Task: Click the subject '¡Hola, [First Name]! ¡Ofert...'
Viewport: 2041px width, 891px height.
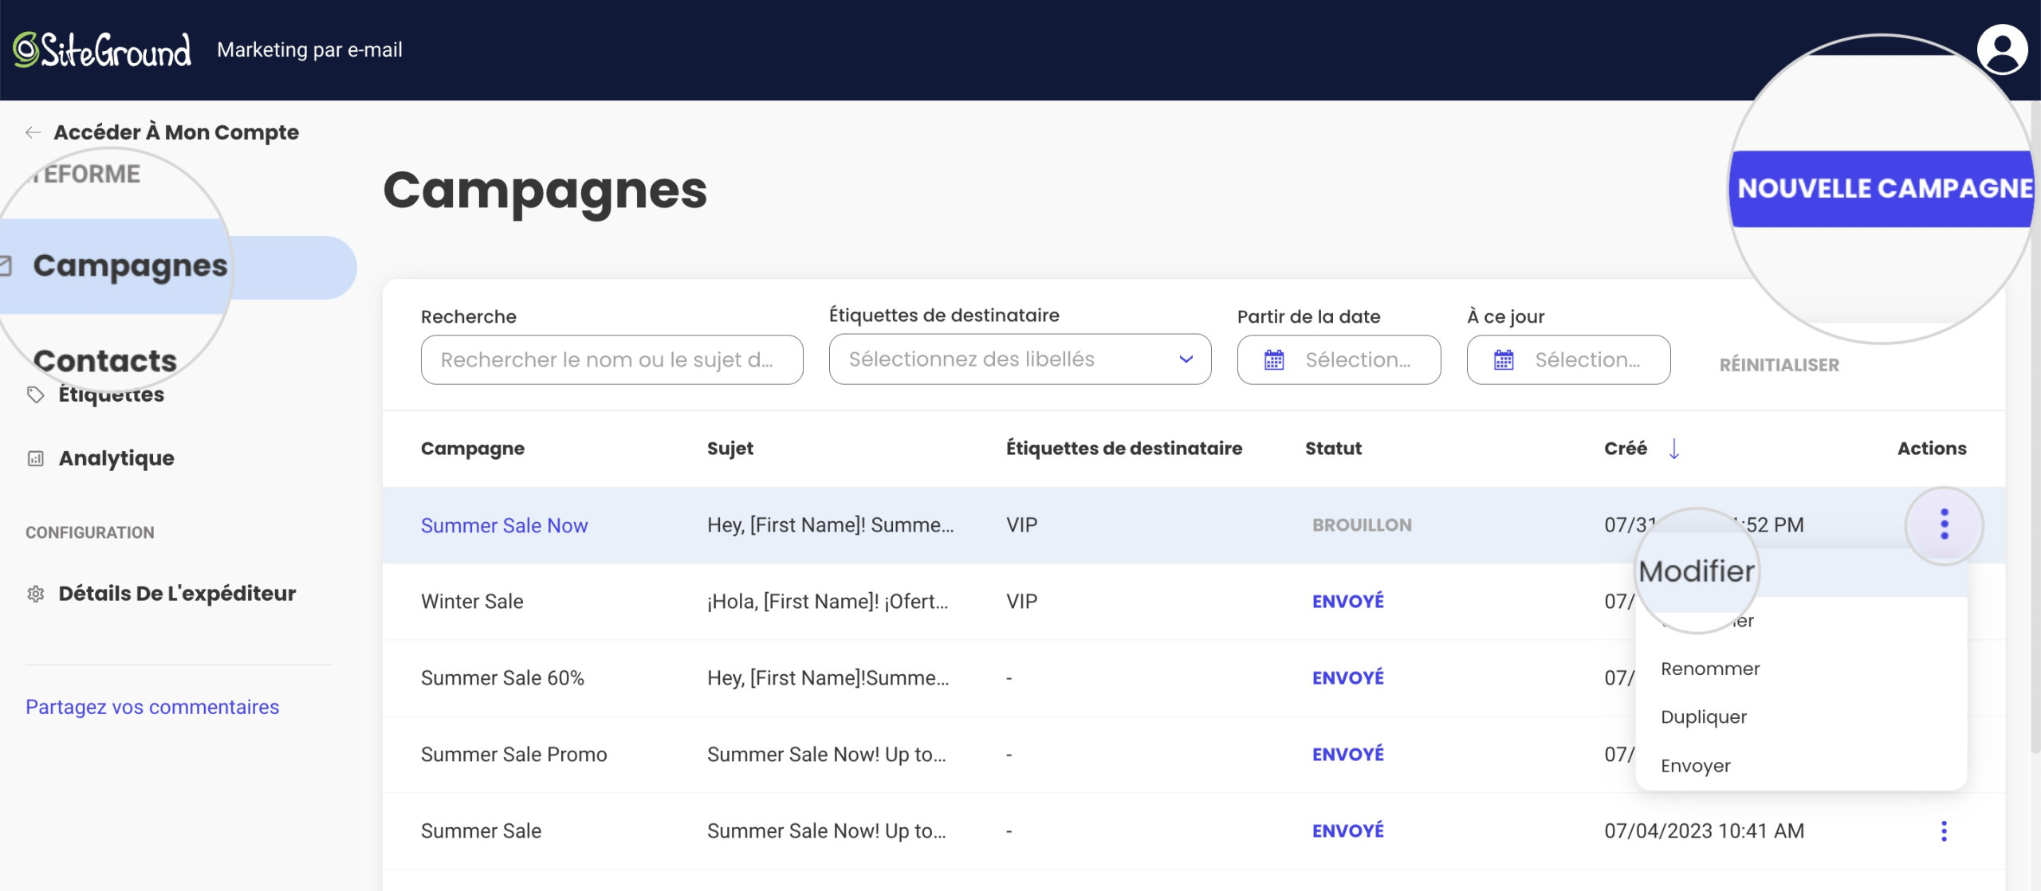Action: tap(828, 602)
